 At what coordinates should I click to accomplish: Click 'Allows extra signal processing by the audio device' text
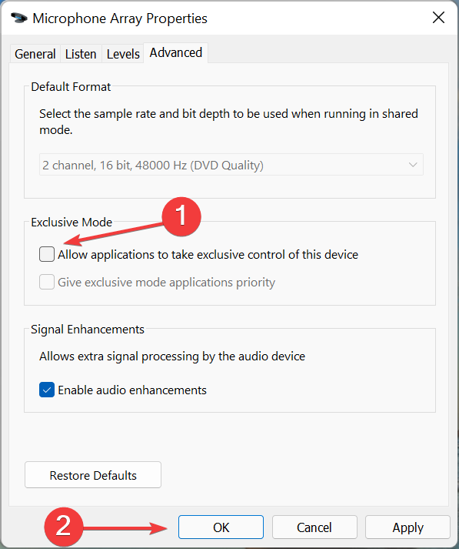pos(172,357)
